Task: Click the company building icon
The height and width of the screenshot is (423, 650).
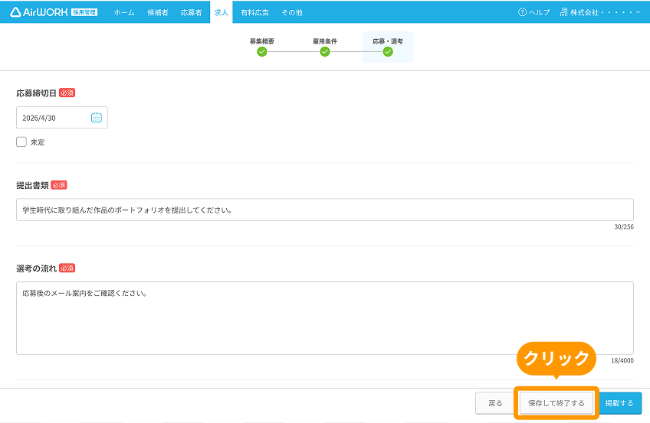Action: pyautogui.click(x=564, y=12)
